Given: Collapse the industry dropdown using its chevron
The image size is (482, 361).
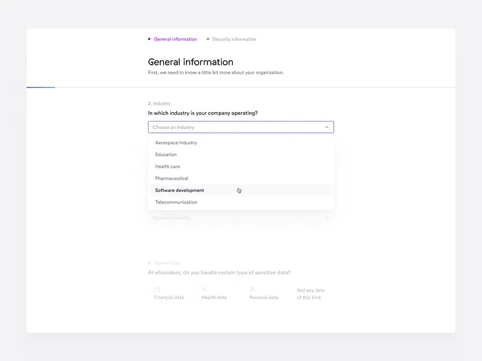Looking at the screenshot, I should coord(326,127).
